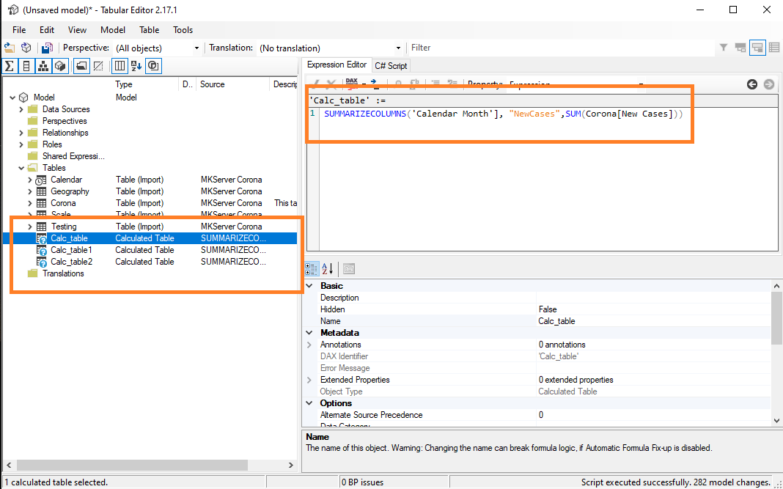Expand the Data Sources folder
This screenshot has height=489, width=783.
coord(21,109)
